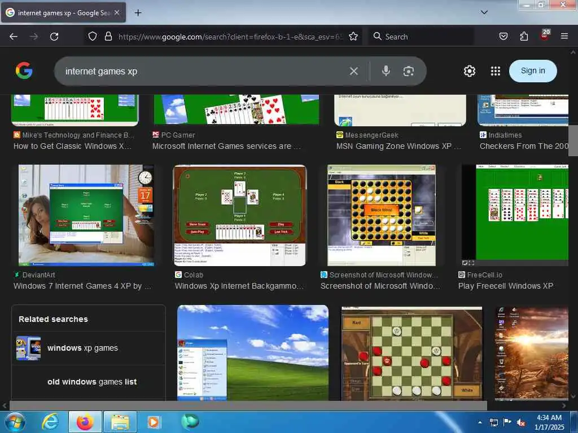Open the Firefox hamburger application menu

[564, 36]
